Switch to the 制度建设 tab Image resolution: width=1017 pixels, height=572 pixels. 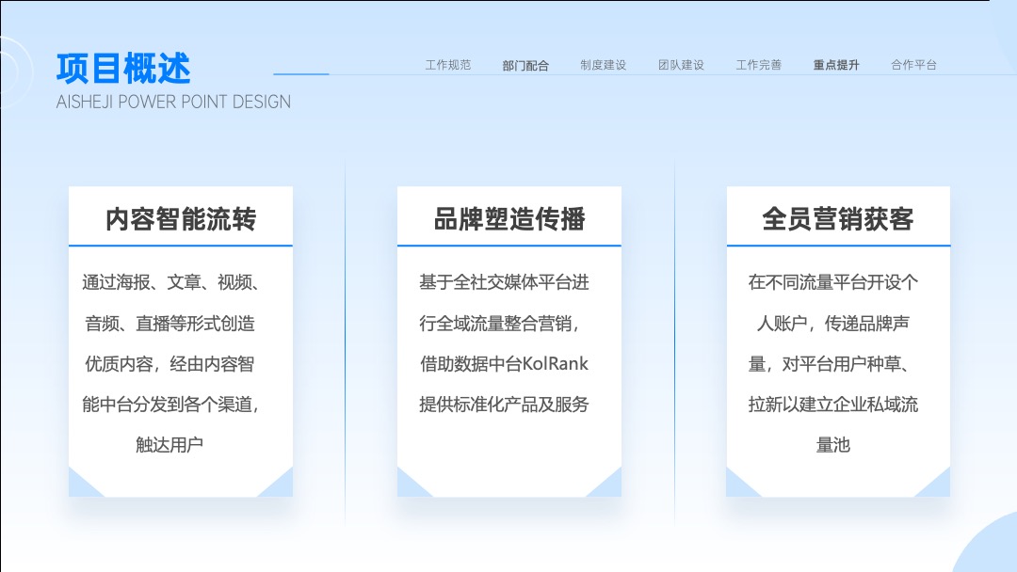point(604,65)
